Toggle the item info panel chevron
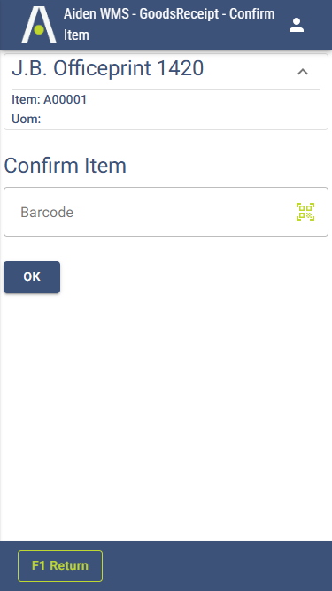Viewport: 332px width, 591px height. [x=303, y=72]
